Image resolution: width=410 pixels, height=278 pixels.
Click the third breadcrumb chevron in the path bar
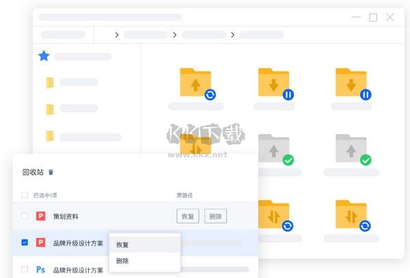233,34
